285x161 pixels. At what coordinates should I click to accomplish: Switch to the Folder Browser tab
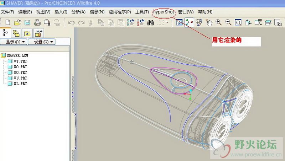16,33
